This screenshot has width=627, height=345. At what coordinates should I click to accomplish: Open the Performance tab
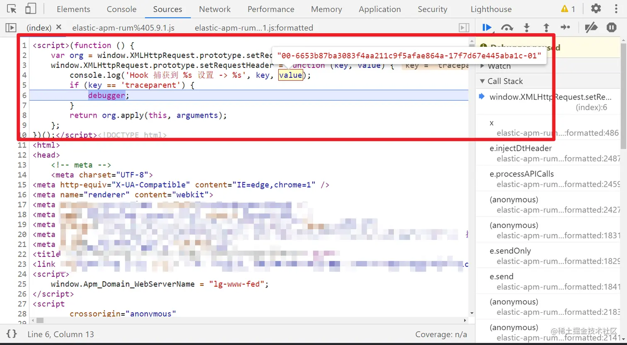(x=271, y=9)
